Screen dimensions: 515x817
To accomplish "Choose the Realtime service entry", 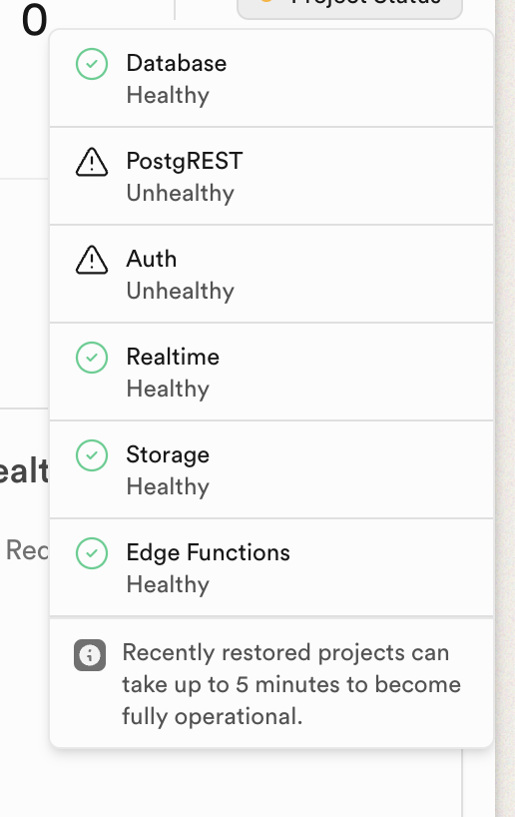I will point(271,372).
